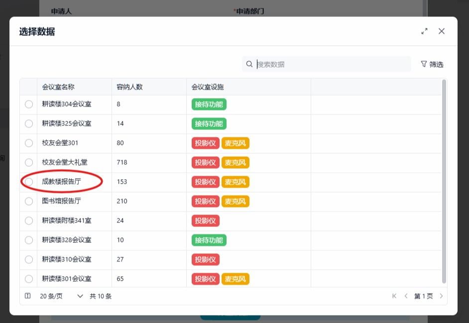The height and width of the screenshot is (323, 469).
Task: Click the 申请部门 label in background form
Action: tap(249, 11)
